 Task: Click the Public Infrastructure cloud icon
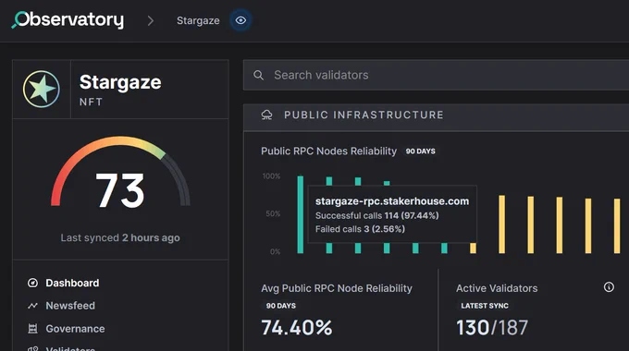click(266, 115)
